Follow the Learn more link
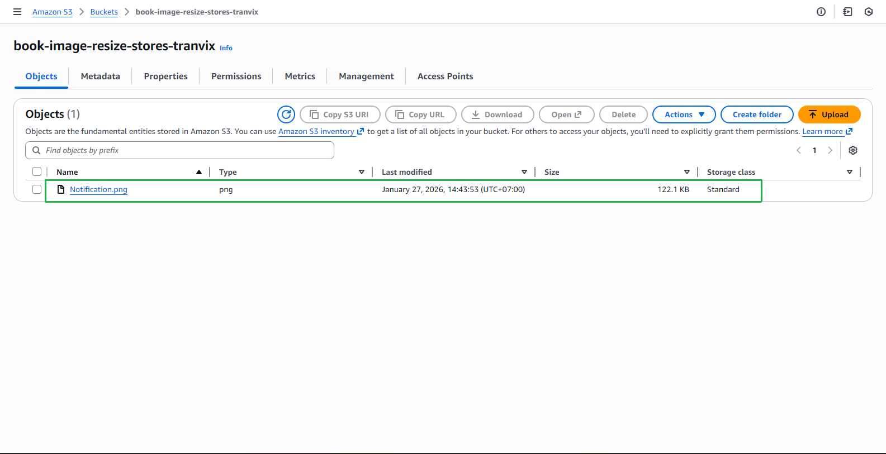886x454 pixels. click(x=827, y=131)
